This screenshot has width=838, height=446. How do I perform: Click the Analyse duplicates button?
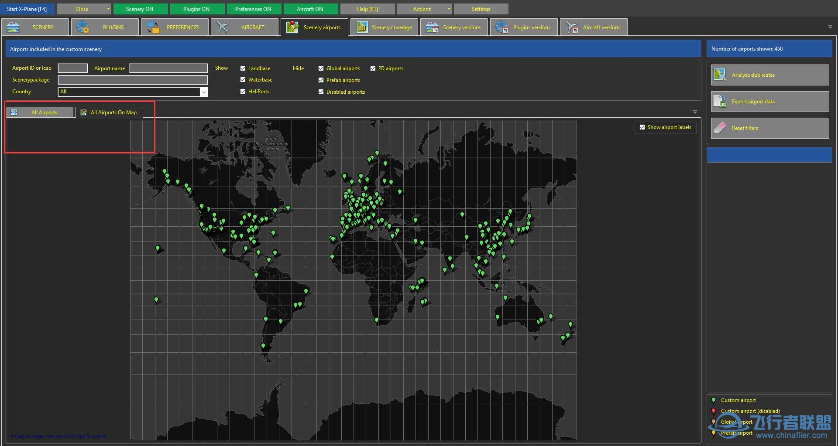pyautogui.click(x=770, y=75)
